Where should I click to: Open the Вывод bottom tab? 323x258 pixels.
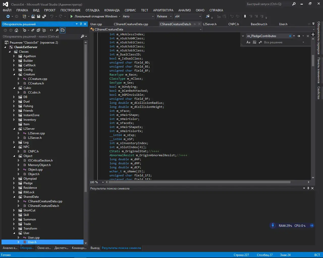tap(95, 248)
